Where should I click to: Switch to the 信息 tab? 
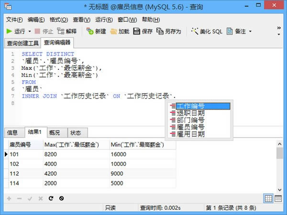pyautogui.click(x=14, y=132)
